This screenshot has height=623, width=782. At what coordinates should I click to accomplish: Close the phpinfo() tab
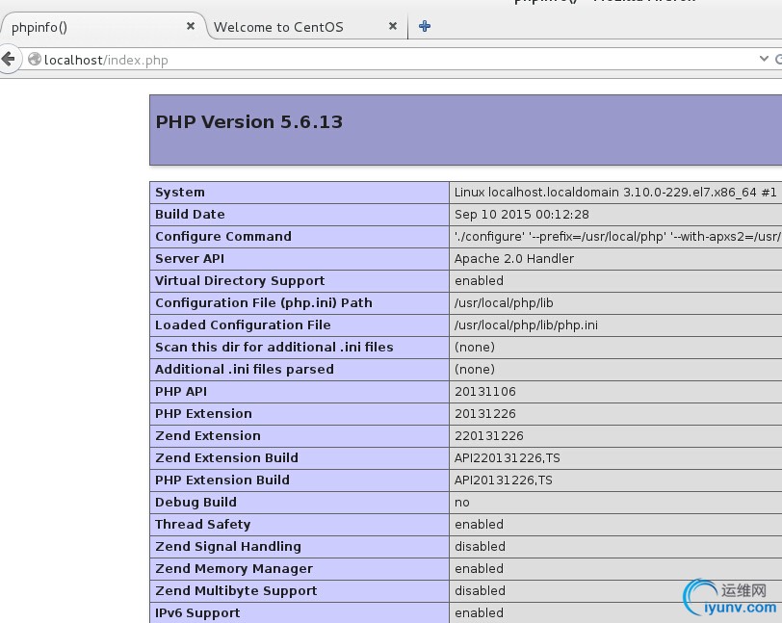point(191,26)
